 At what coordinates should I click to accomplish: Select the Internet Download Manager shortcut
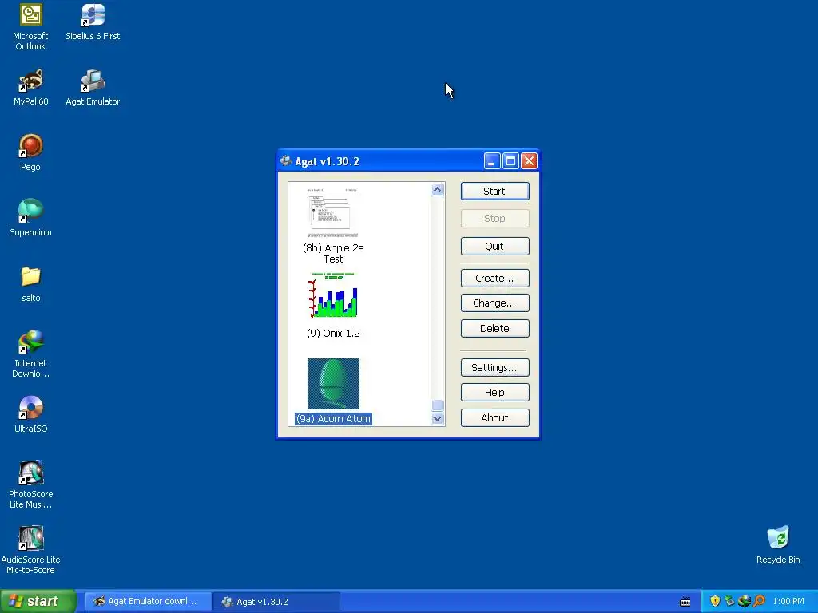click(30, 354)
